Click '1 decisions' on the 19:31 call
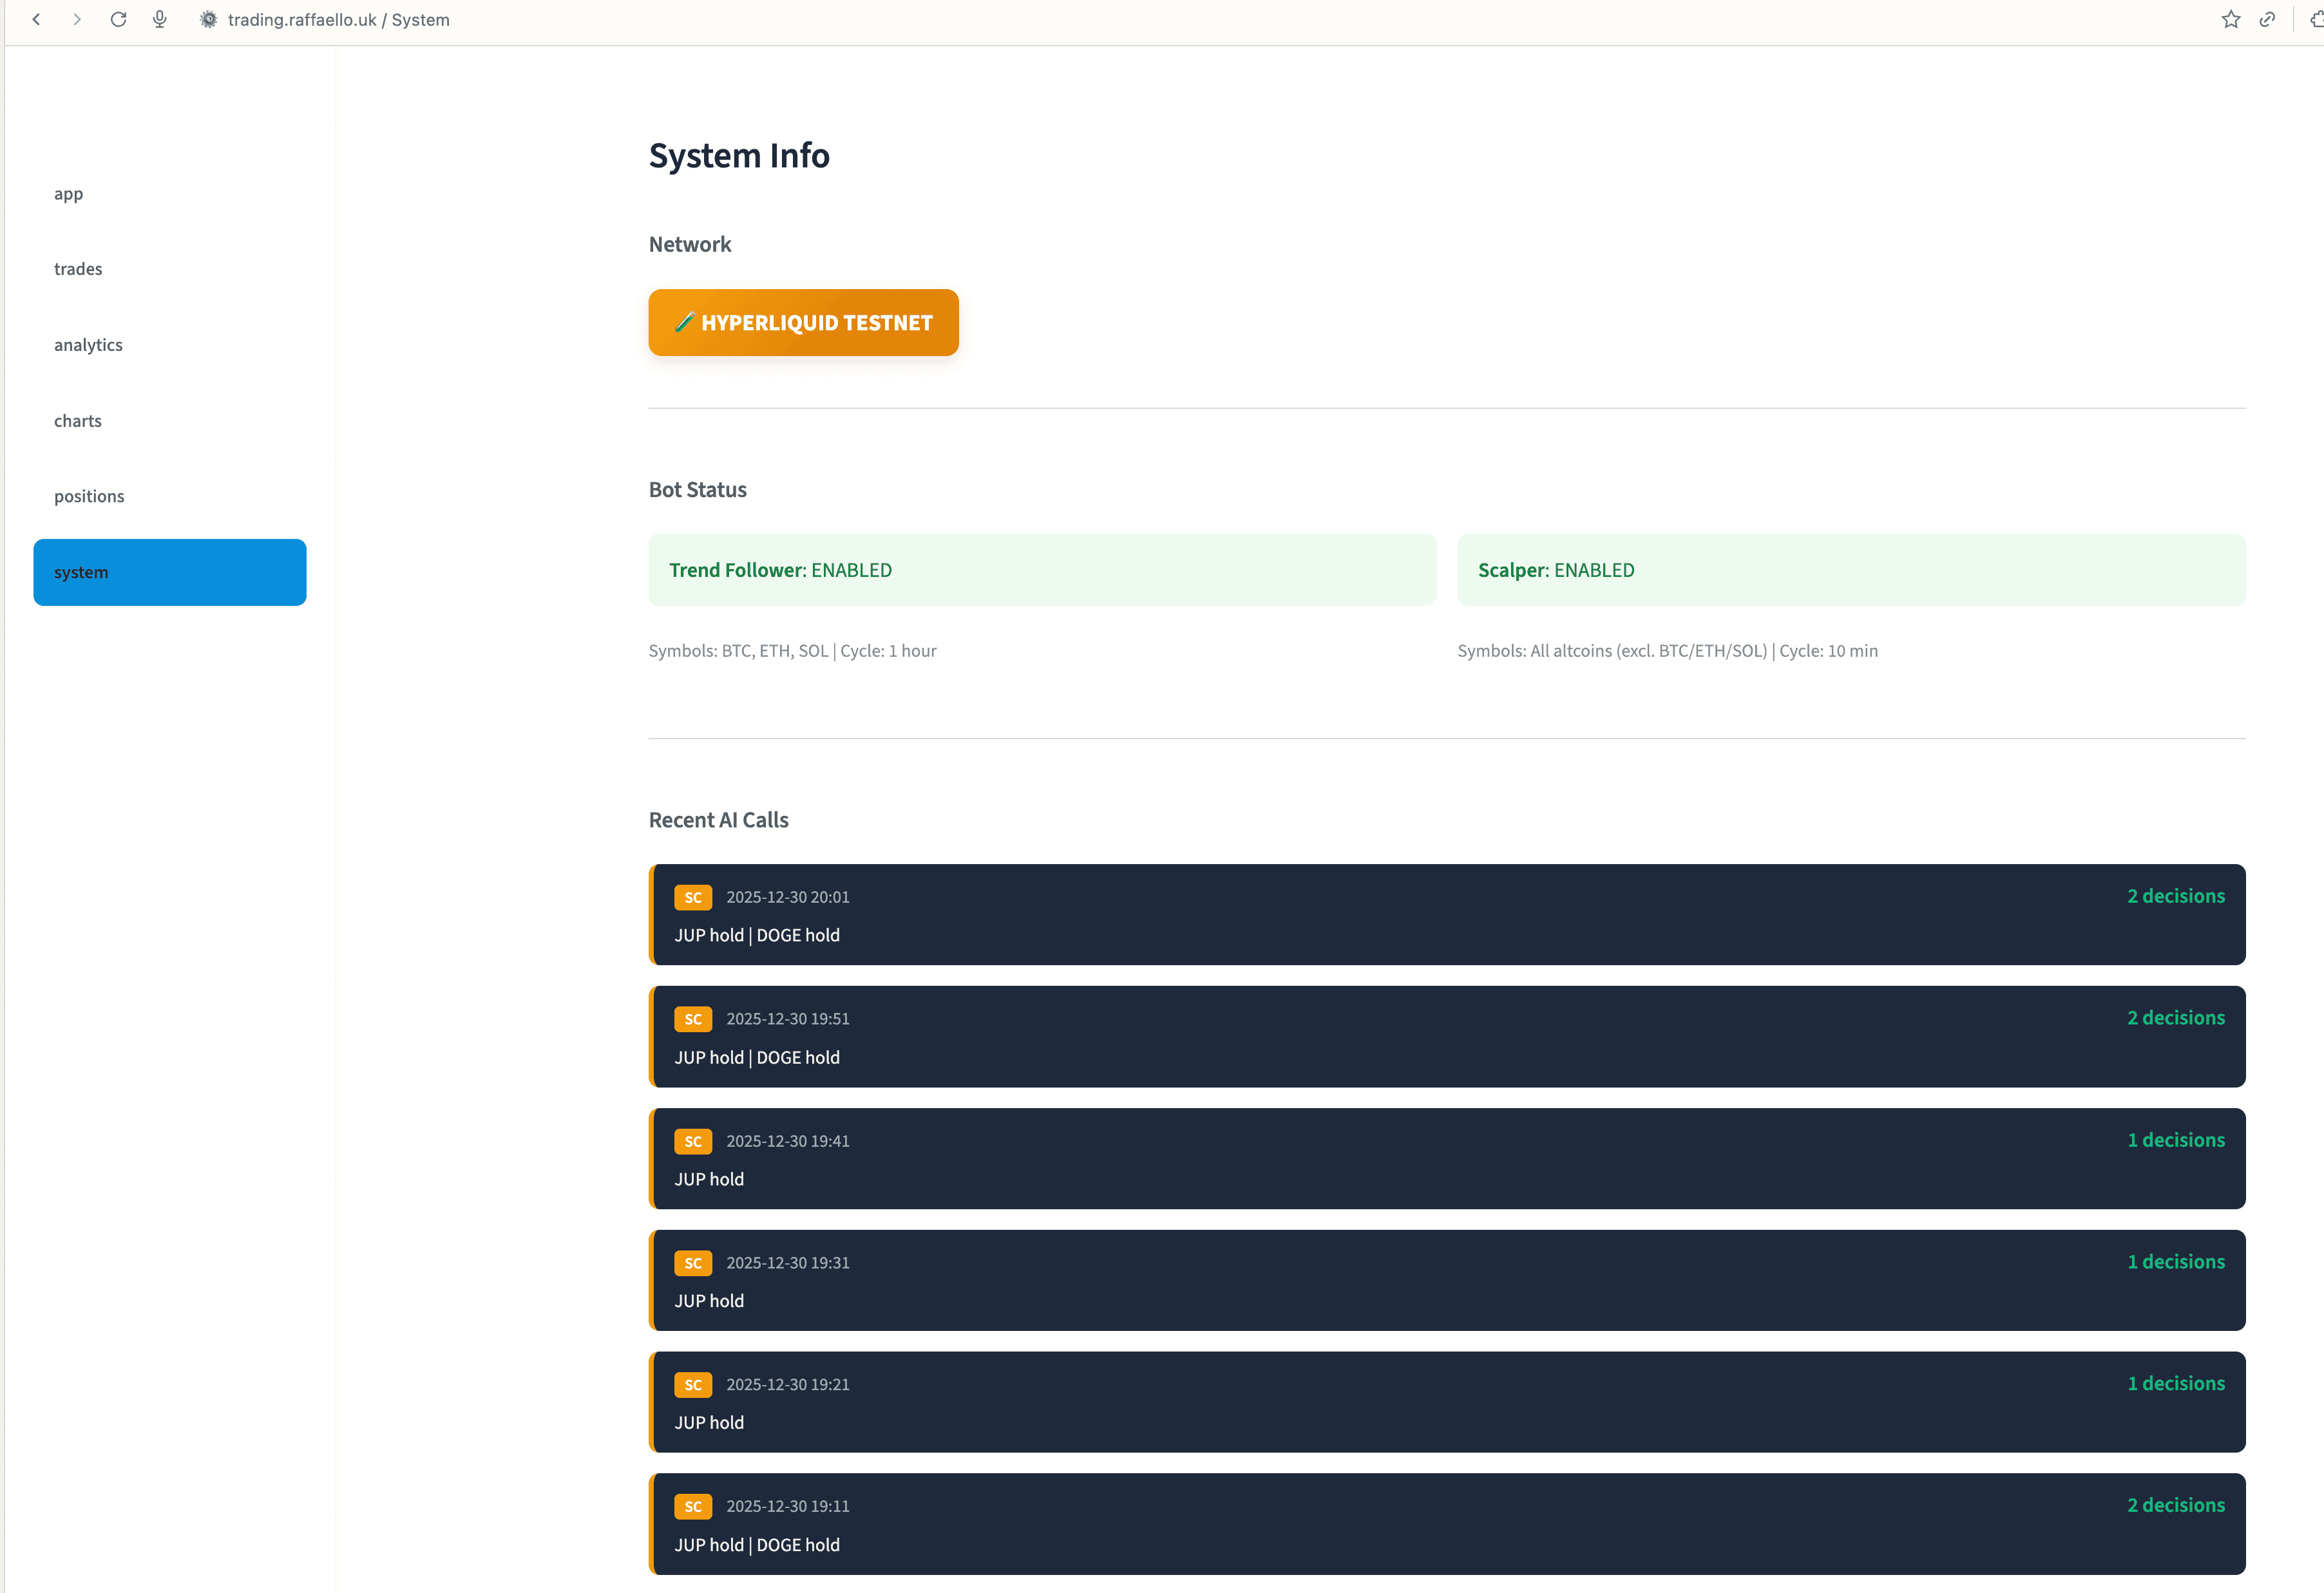2324x1593 pixels. point(2176,1261)
